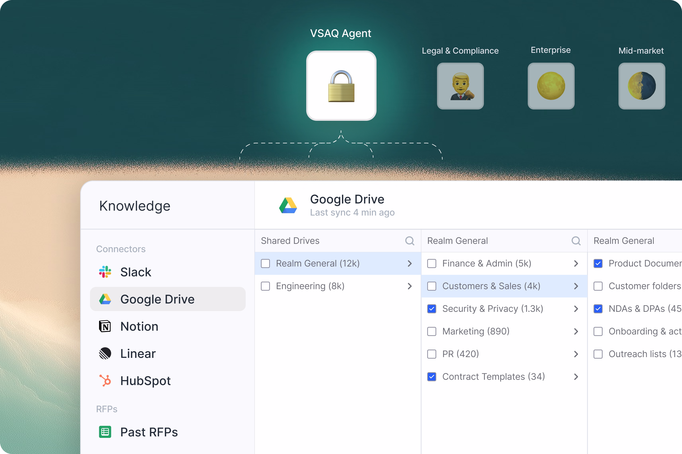The height and width of the screenshot is (454, 682).
Task: Open the Mid-market half moon agent tile
Action: click(641, 86)
